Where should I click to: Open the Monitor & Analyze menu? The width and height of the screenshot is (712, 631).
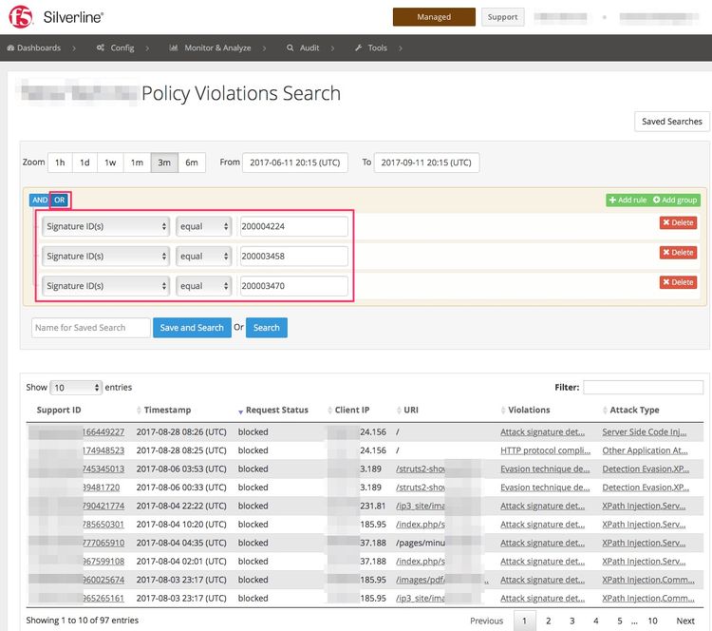point(210,48)
